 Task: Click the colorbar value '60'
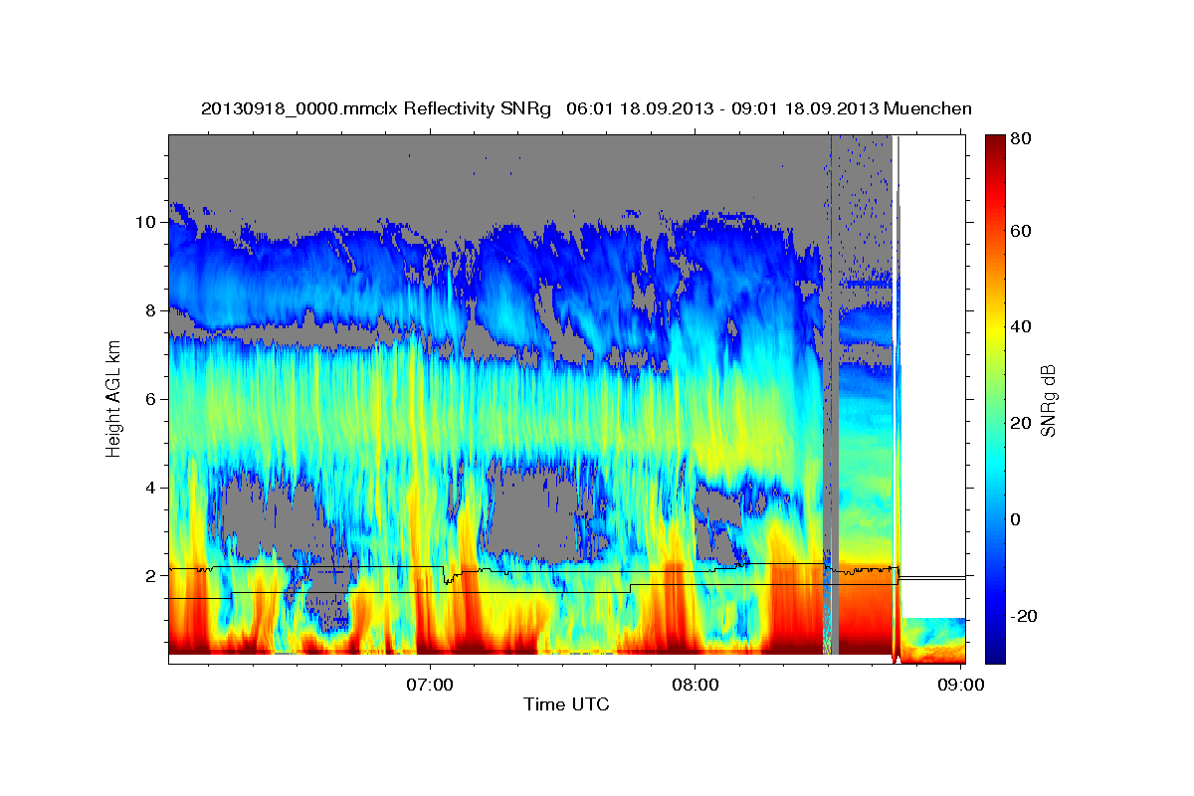pyautogui.click(x=1020, y=232)
